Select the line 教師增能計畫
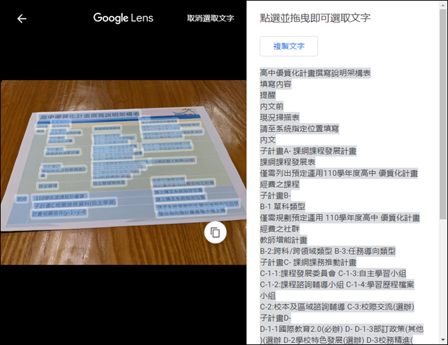448x345 pixels. (283, 240)
